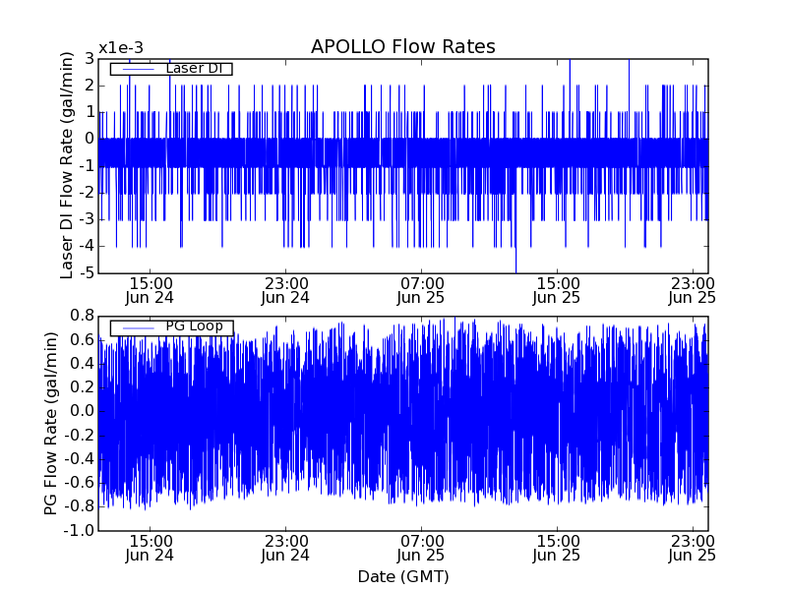This screenshot has height=590, width=787.
Task: Click the "0.0" tick on PG y-axis
Action: click(x=83, y=411)
